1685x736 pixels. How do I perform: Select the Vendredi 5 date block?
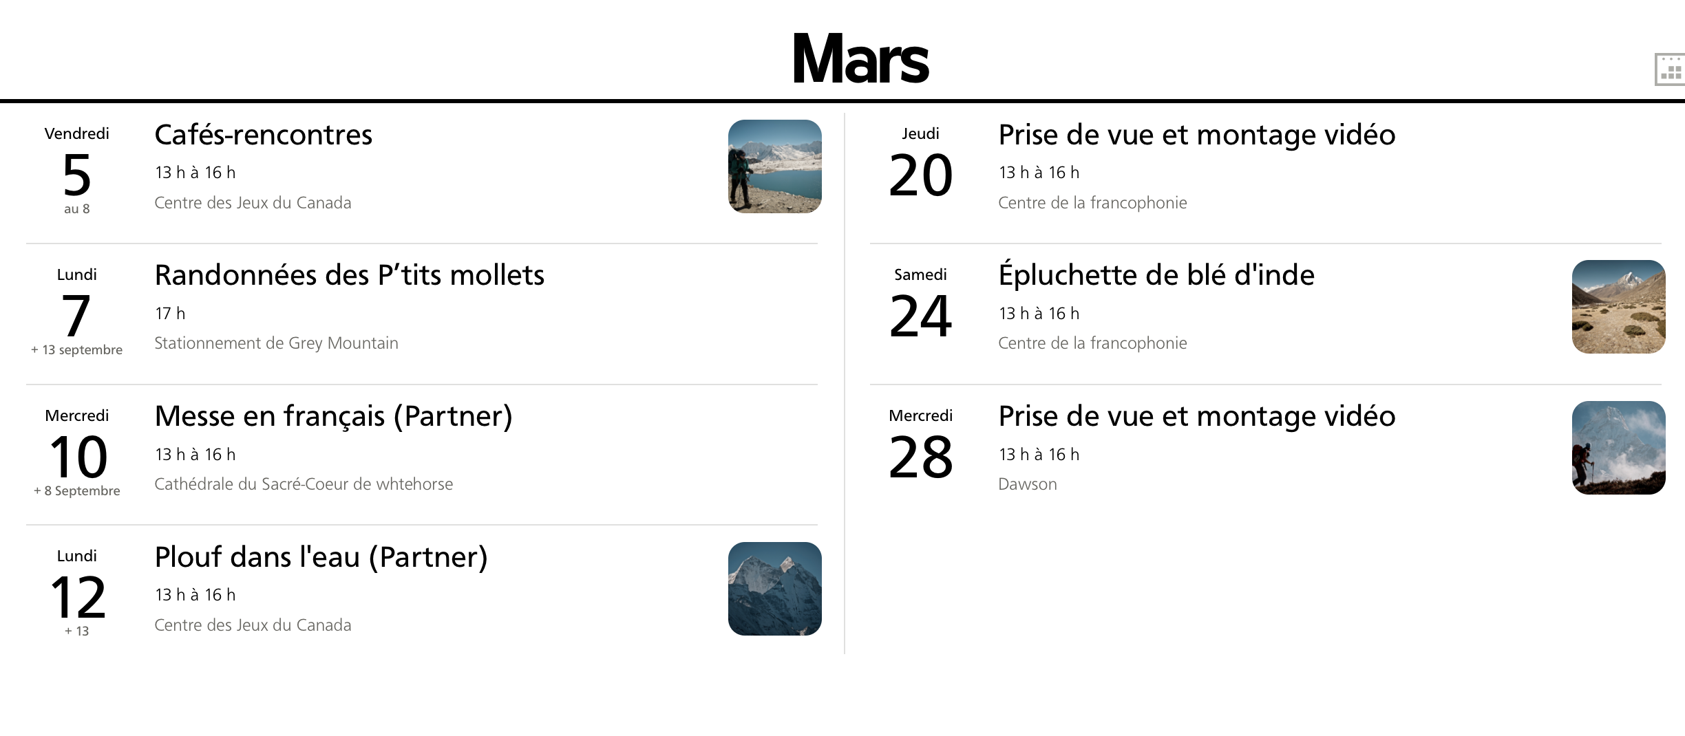click(x=77, y=172)
